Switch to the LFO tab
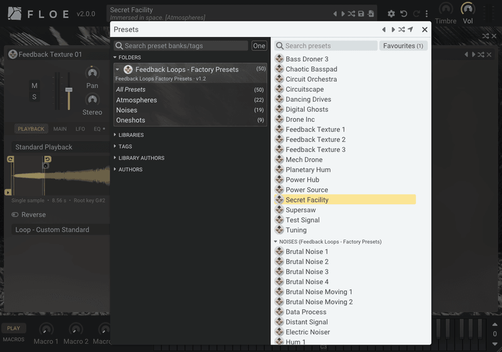The height and width of the screenshot is (352, 502). tap(80, 129)
